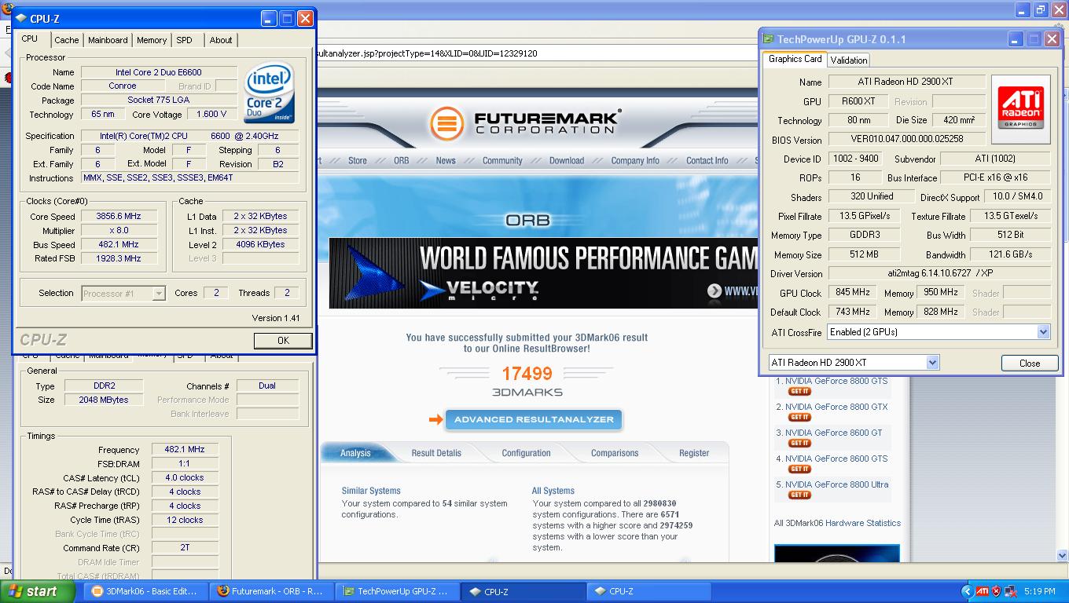The height and width of the screenshot is (603, 1069).
Task: Open the Result Details tab
Action: [436, 453]
